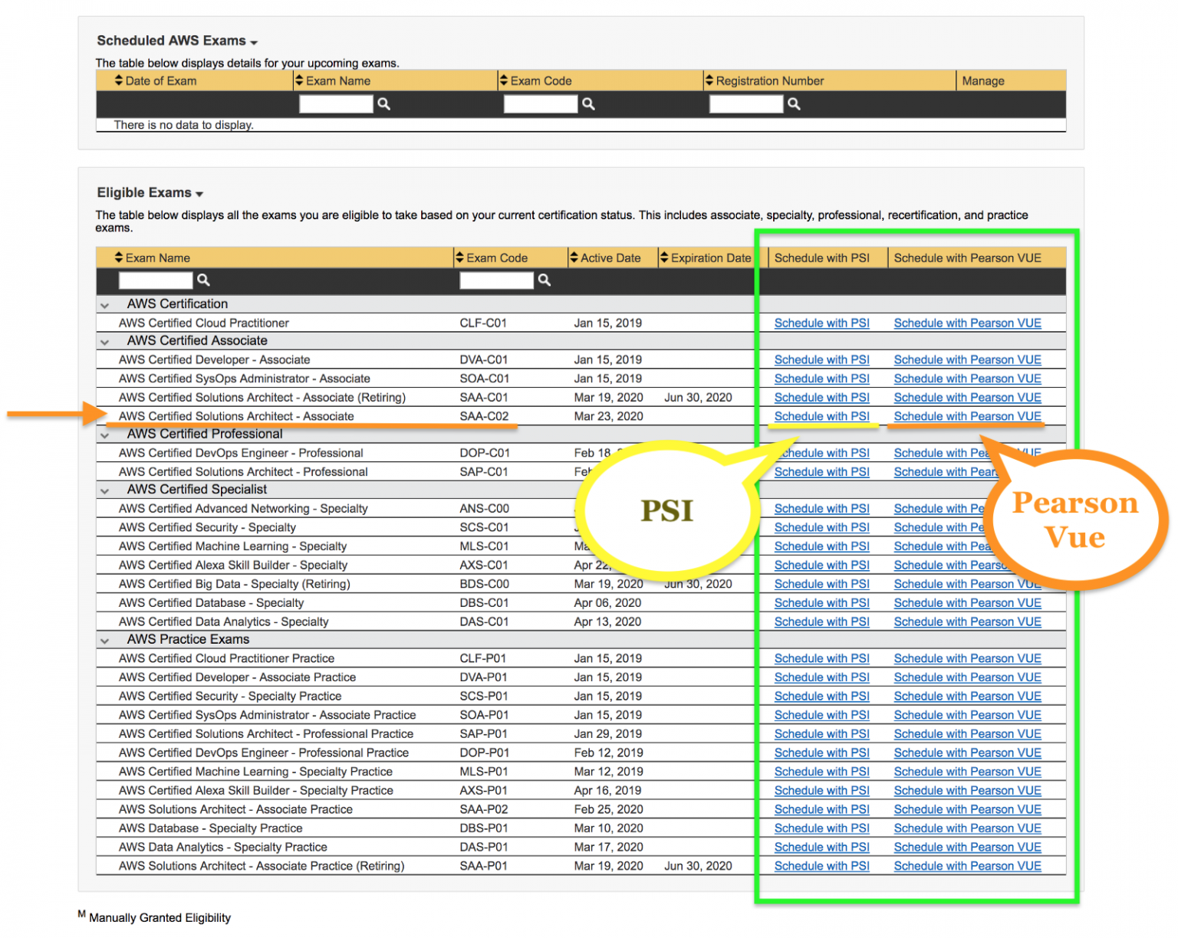Screen dimensions: 1178x938
Task: Collapse the AWS Certified Specialist group
Action: [x=104, y=490]
